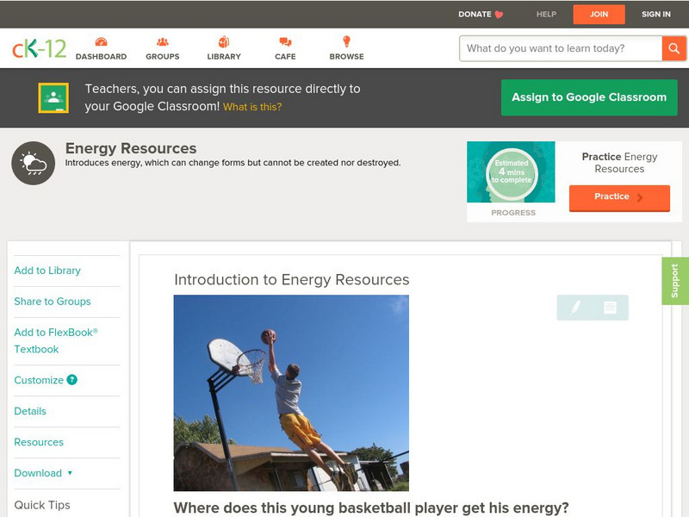Viewport: 689px width, 517px height.
Task: Open the green Support side tab
Action: [675, 281]
